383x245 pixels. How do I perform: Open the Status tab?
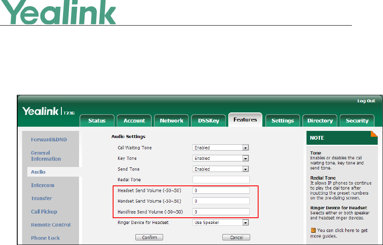coord(97,121)
